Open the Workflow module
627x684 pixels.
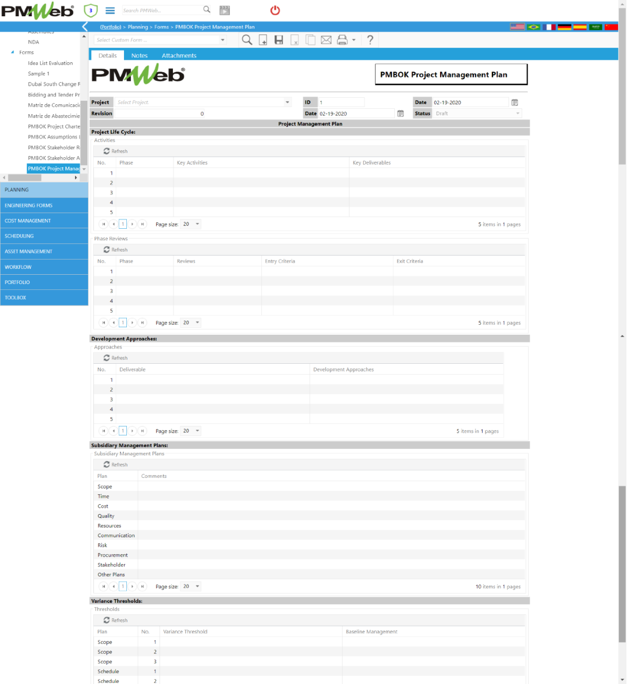44,267
